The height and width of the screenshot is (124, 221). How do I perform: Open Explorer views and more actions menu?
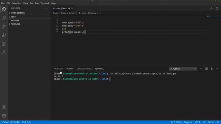click(x=46, y=8)
